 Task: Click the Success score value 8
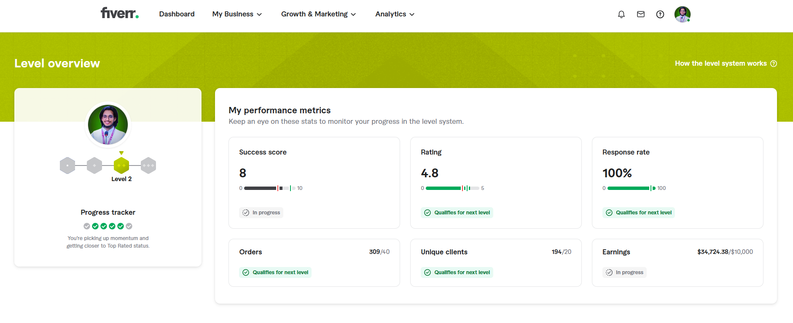click(x=243, y=173)
